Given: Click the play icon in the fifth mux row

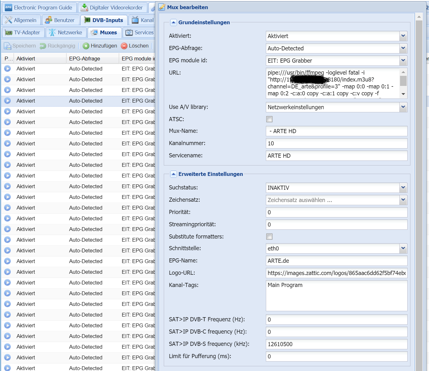Looking at the screenshot, I should click(x=8, y=111).
